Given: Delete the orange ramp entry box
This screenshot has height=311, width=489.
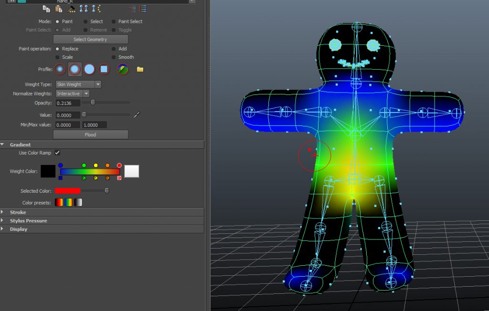Looking at the screenshot, I should point(107,178).
